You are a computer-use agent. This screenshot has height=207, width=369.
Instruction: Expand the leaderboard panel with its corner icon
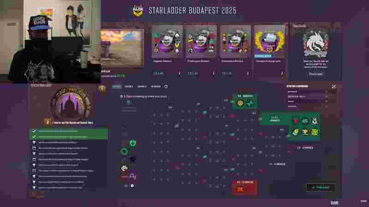tap(333, 86)
